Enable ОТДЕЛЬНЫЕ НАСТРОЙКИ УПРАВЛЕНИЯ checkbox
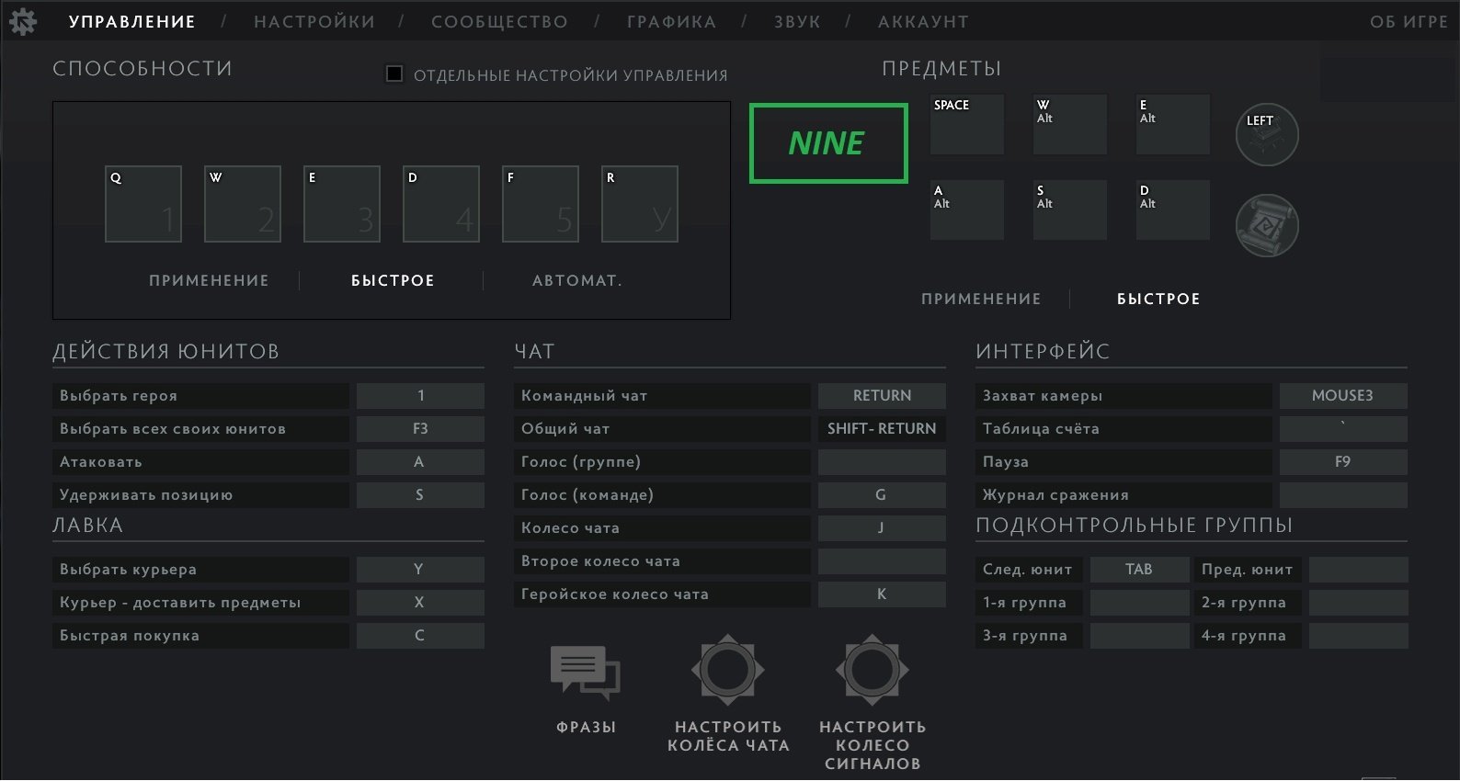This screenshot has height=781, width=1460. tap(394, 74)
